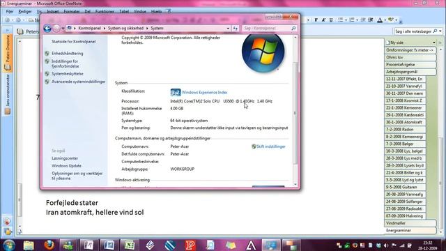
Task: Go to Startside for Kontrolpanel
Action: 73,42
